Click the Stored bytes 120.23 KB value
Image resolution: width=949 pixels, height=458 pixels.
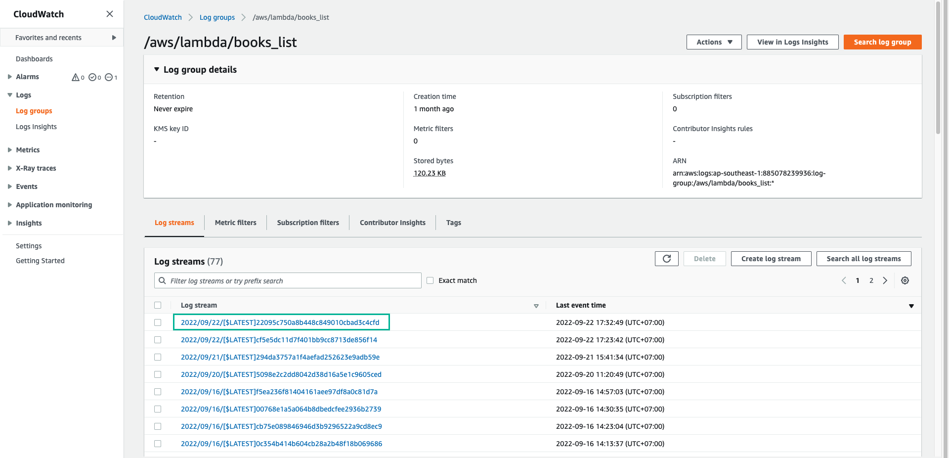coord(430,173)
